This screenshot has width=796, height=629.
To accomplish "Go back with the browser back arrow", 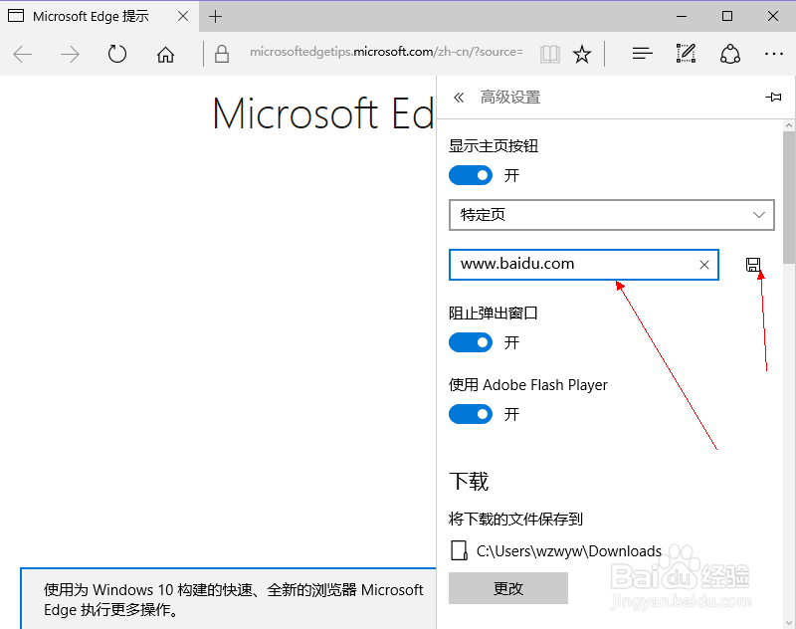I will [x=23, y=54].
